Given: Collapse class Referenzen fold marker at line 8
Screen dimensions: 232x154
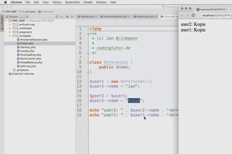Looking at the screenshot, I should (88, 63).
